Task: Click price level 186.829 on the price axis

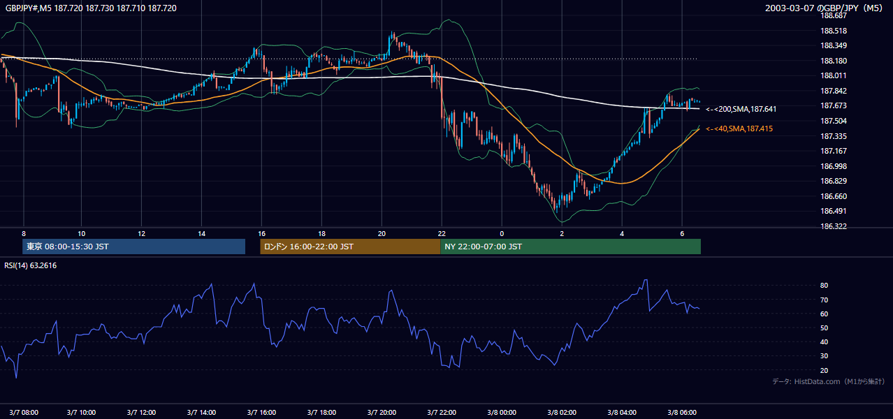Action: [x=833, y=181]
